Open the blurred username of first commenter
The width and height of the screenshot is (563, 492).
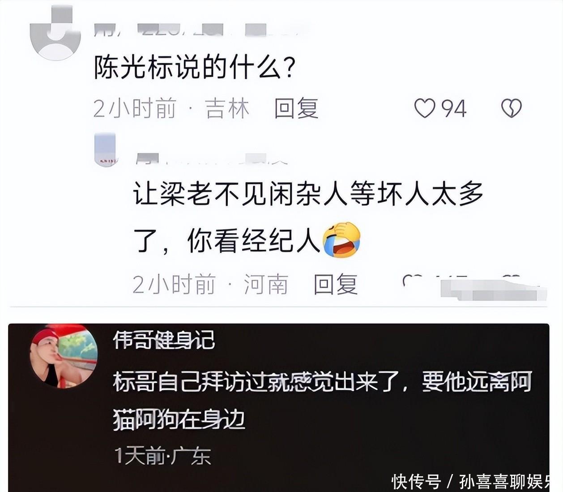pyautogui.click(x=201, y=30)
